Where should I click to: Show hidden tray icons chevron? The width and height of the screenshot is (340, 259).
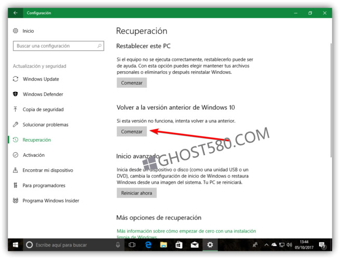click(266, 245)
